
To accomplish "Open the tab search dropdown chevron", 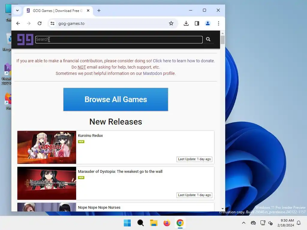I will click(x=17, y=10).
